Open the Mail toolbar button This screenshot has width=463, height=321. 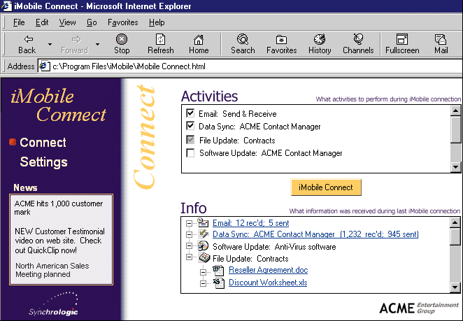point(441,44)
